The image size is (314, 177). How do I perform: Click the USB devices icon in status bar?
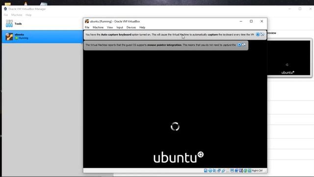click(223, 171)
